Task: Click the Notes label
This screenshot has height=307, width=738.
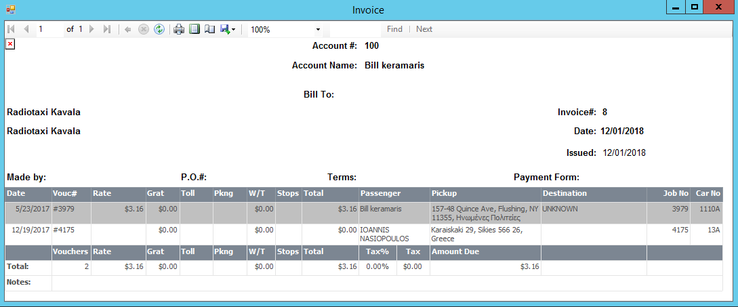Action: pyautogui.click(x=18, y=282)
